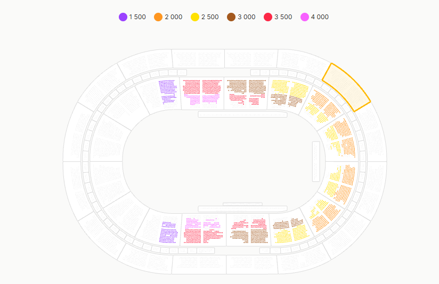This screenshot has width=439, height=284.
Task: Click the orange 2 000 price swatch
Action: click(x=158, y=17)
